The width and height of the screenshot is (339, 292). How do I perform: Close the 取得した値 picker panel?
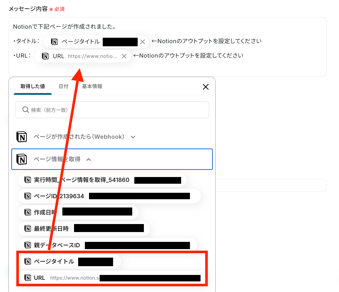pos(206,87)
